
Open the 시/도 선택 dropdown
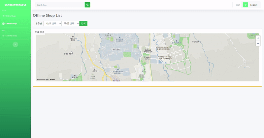point(52,23)
